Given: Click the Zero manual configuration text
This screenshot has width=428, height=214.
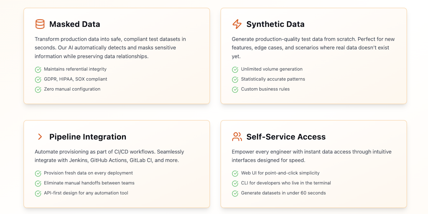Looking at the screenshot, I should (x=72, y=89).
